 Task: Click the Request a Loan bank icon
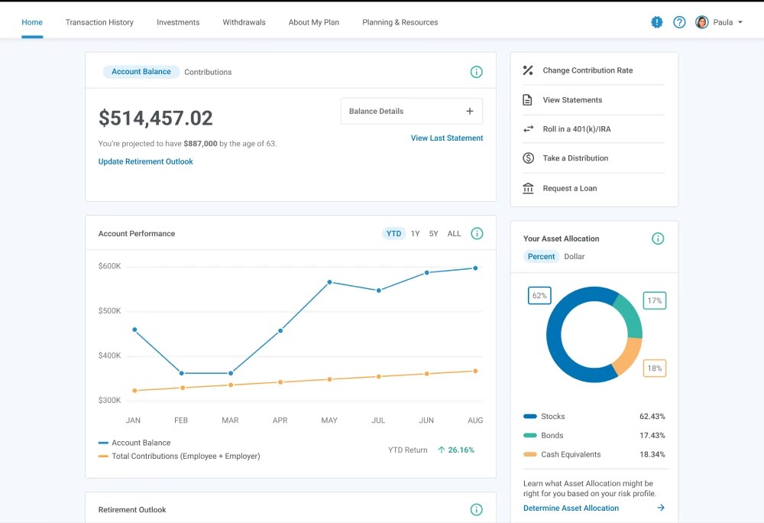[527, 188]
